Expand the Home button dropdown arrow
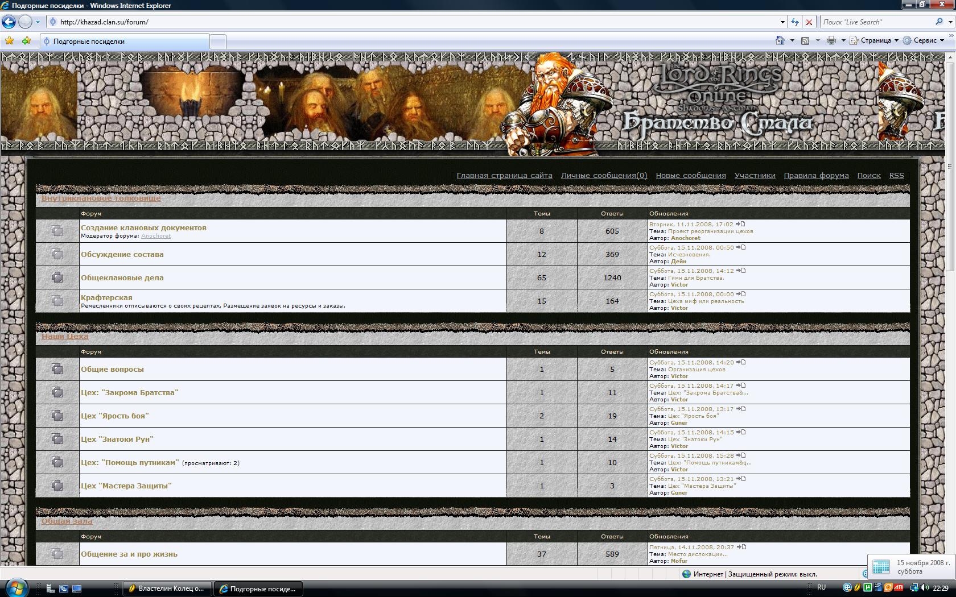This screenshot has height=597, width=956. 792,40
